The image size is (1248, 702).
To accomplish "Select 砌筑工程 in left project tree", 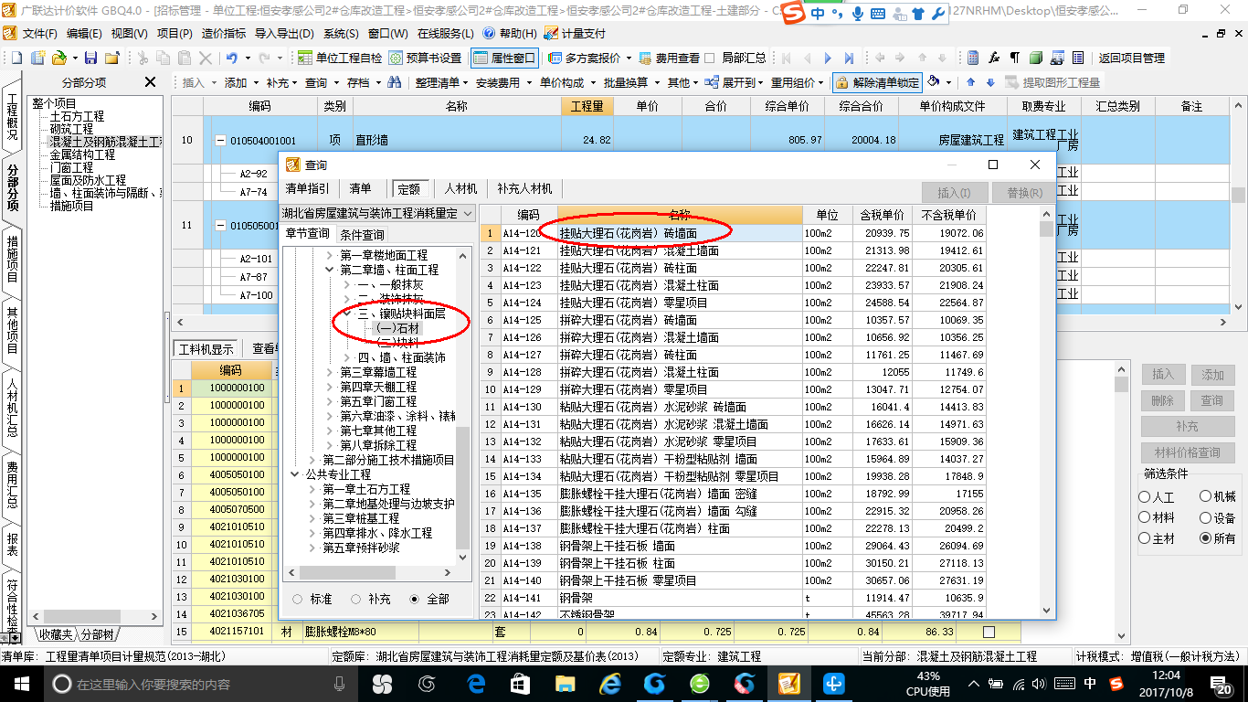I will click(x=71, y=130).
